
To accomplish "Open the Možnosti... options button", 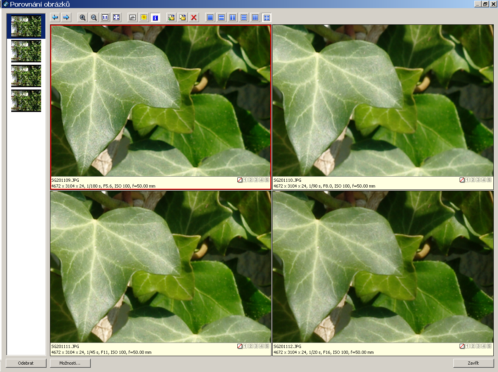I will click(70, 363).
